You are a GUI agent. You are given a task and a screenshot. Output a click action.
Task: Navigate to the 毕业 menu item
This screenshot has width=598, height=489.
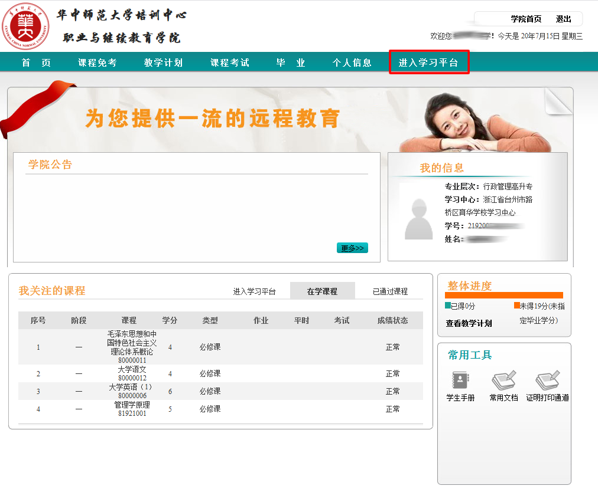(291, 63)
